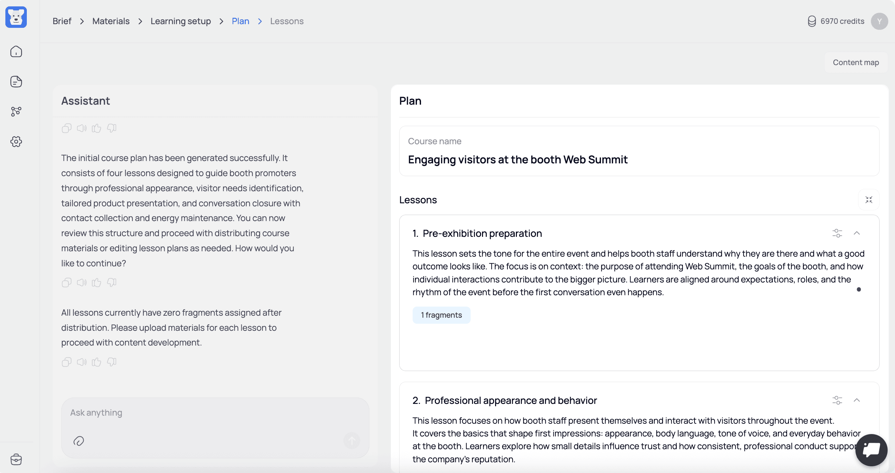Open the support chat bubble widget
The height and width of the screenshot is (473, 895).
pos(871,450)
